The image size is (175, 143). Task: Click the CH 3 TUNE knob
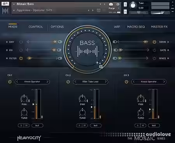point(141,112)
